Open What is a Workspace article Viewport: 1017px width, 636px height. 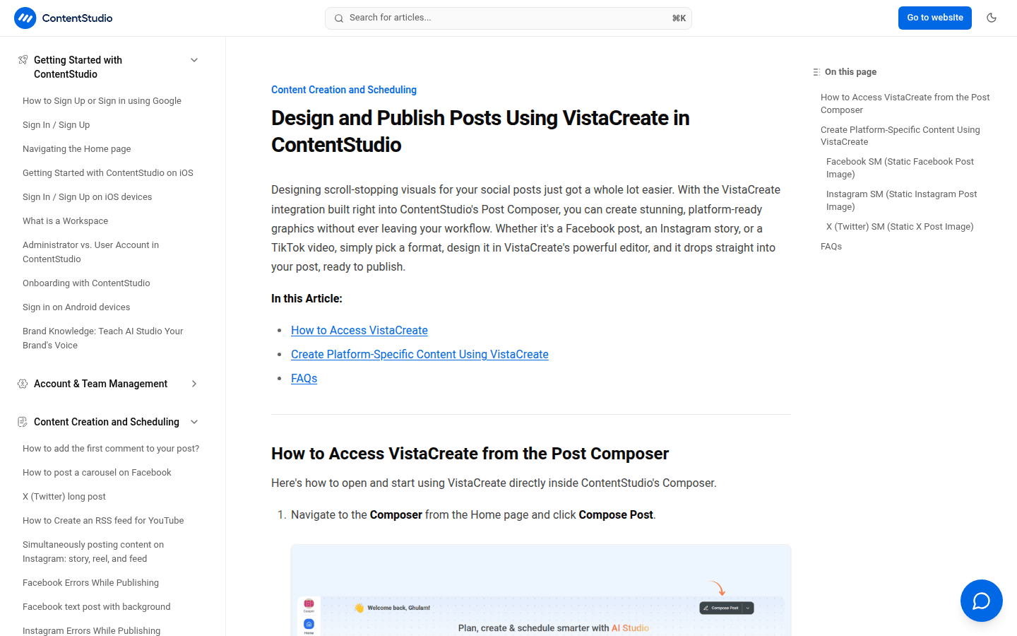click(x=66, y=221)
